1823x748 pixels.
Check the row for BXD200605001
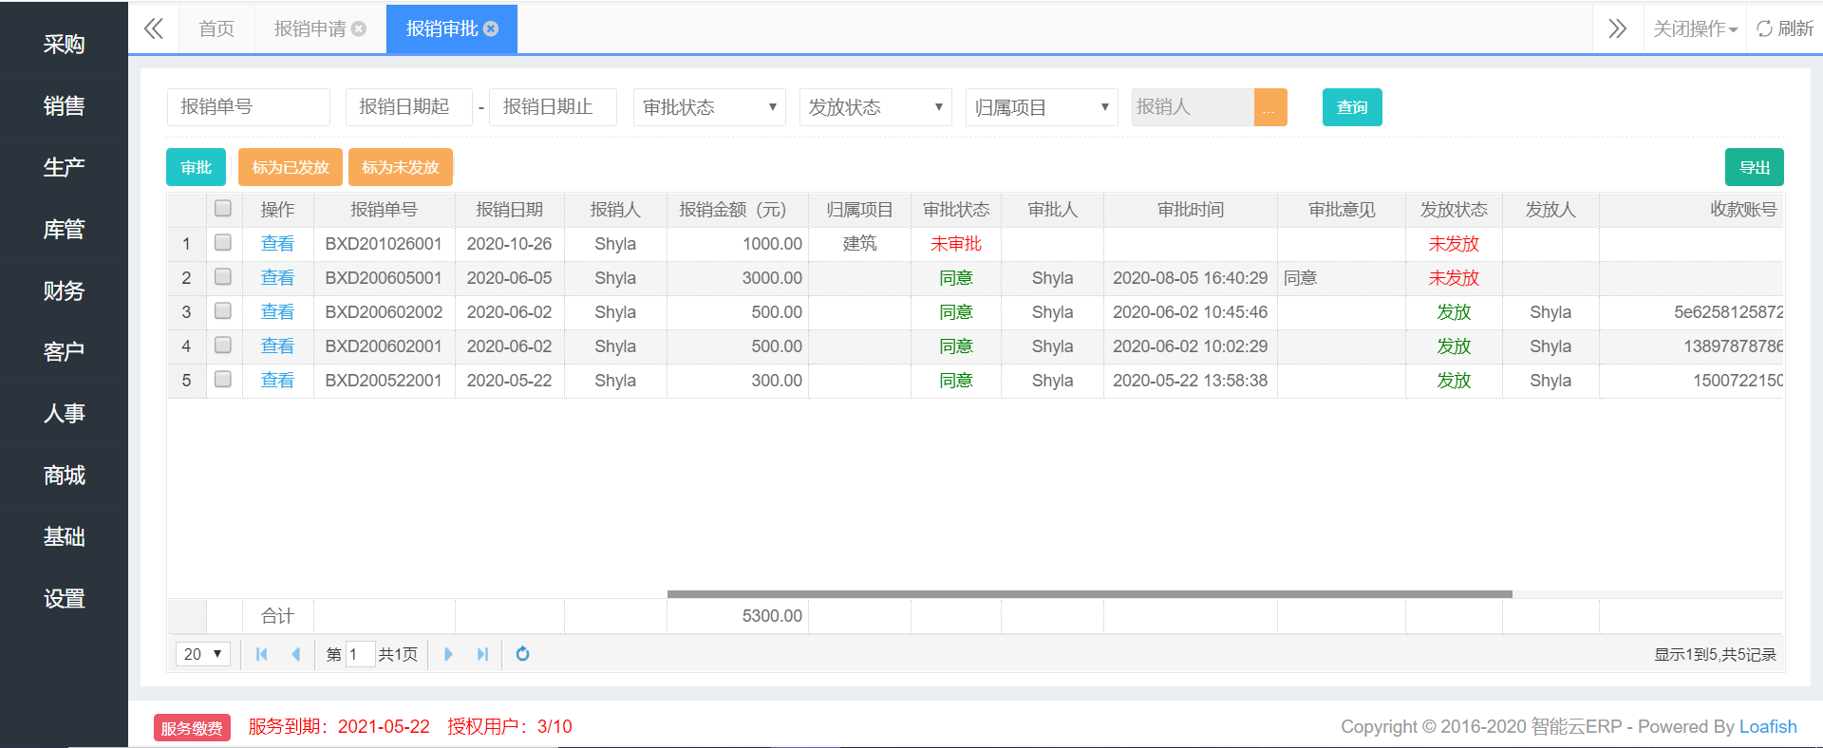coord(223,276)
